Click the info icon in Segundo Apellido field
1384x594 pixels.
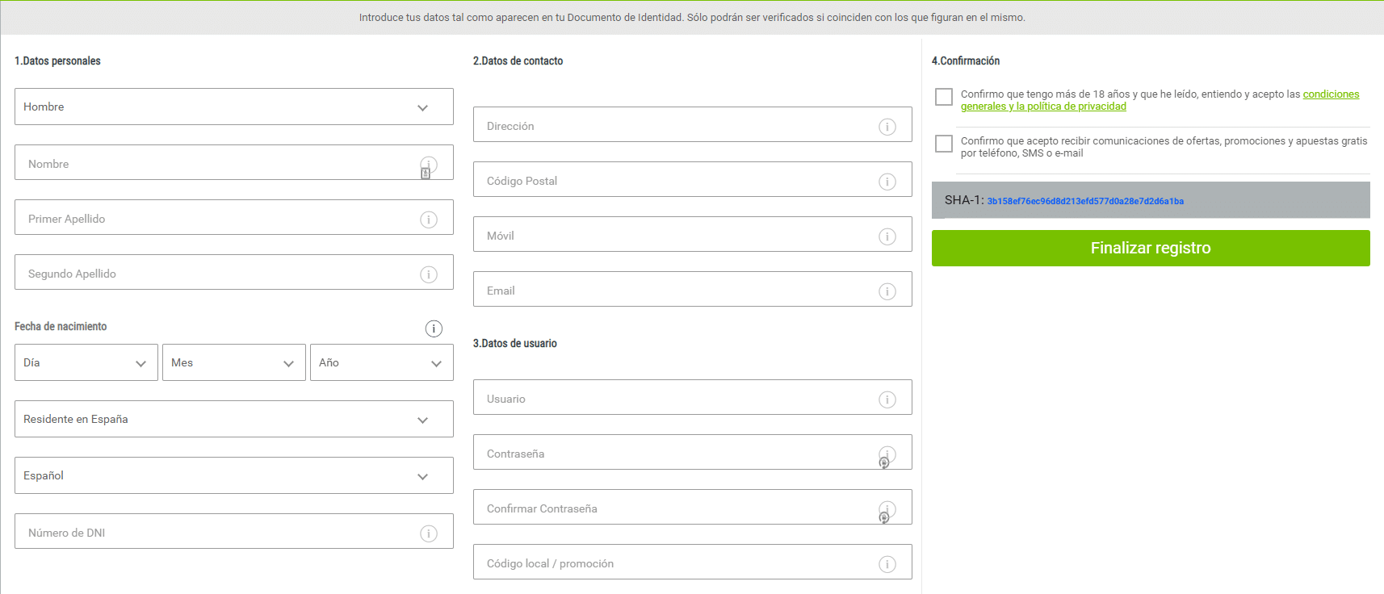[429, 274]
